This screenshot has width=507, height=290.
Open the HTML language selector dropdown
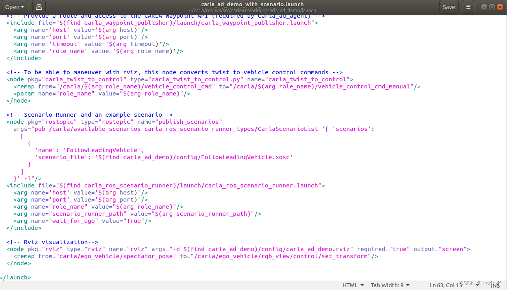pos(353,285)
